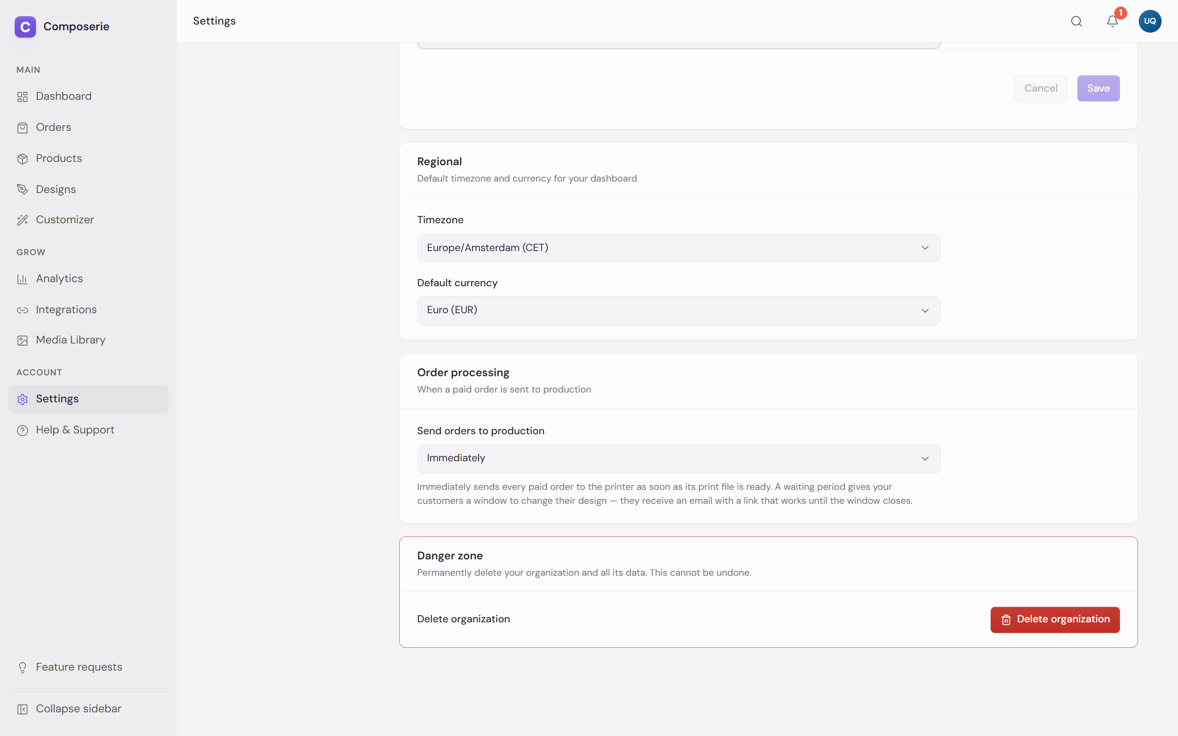
Task: Open search with the magnifier icon
Action: 1076,21
